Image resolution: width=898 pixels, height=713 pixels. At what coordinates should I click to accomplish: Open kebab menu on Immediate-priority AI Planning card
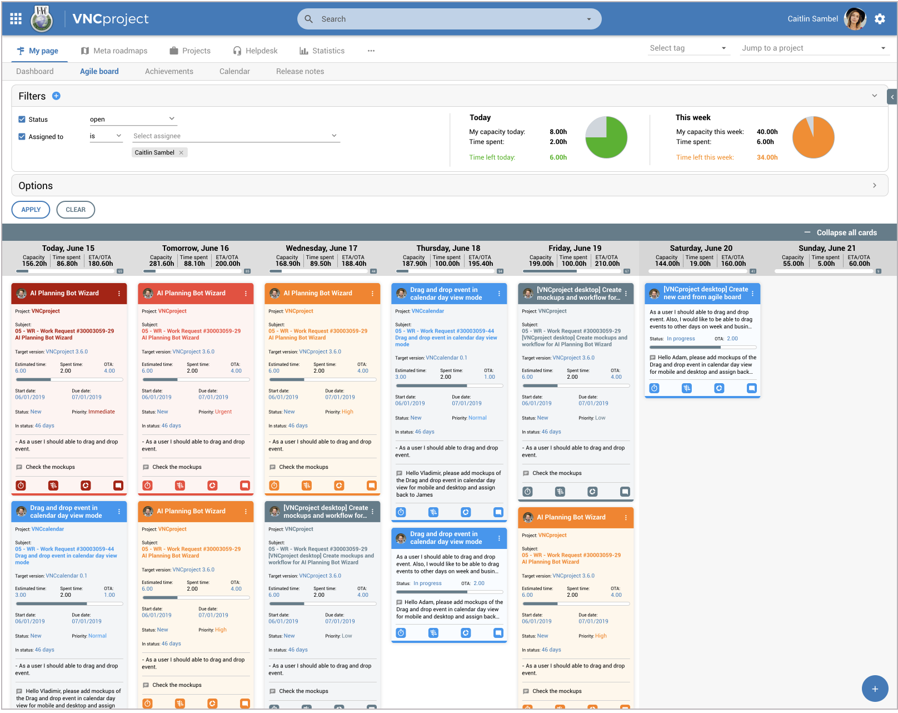click(x=119, y=293)
